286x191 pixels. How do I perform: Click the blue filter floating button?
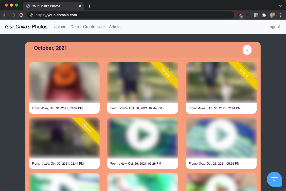point(274,179)
